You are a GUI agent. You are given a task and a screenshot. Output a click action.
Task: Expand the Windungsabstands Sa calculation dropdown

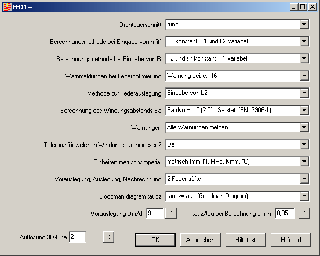[304, 110]
